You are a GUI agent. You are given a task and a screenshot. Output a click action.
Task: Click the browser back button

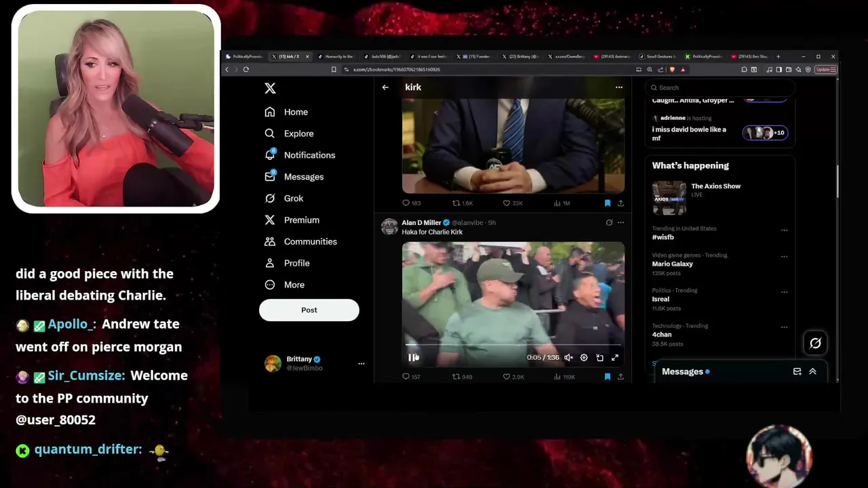click(227, 69)
